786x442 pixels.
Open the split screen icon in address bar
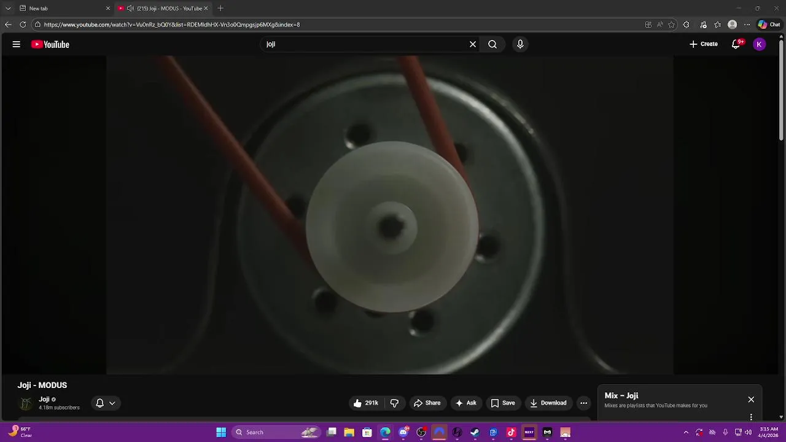648,25
